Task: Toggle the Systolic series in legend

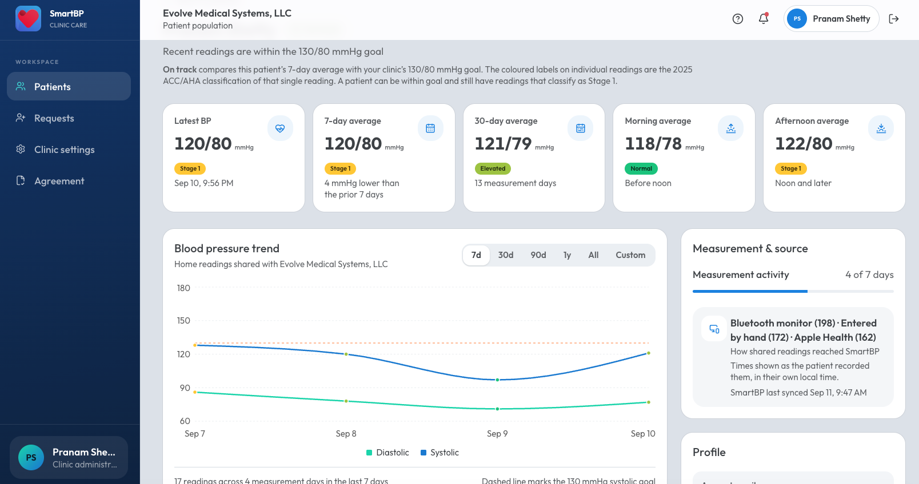Action: coord(439,453)
